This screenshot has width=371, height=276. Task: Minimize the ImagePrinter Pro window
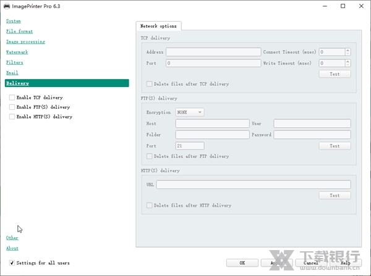pyautogui.click(x=325, y=6)
